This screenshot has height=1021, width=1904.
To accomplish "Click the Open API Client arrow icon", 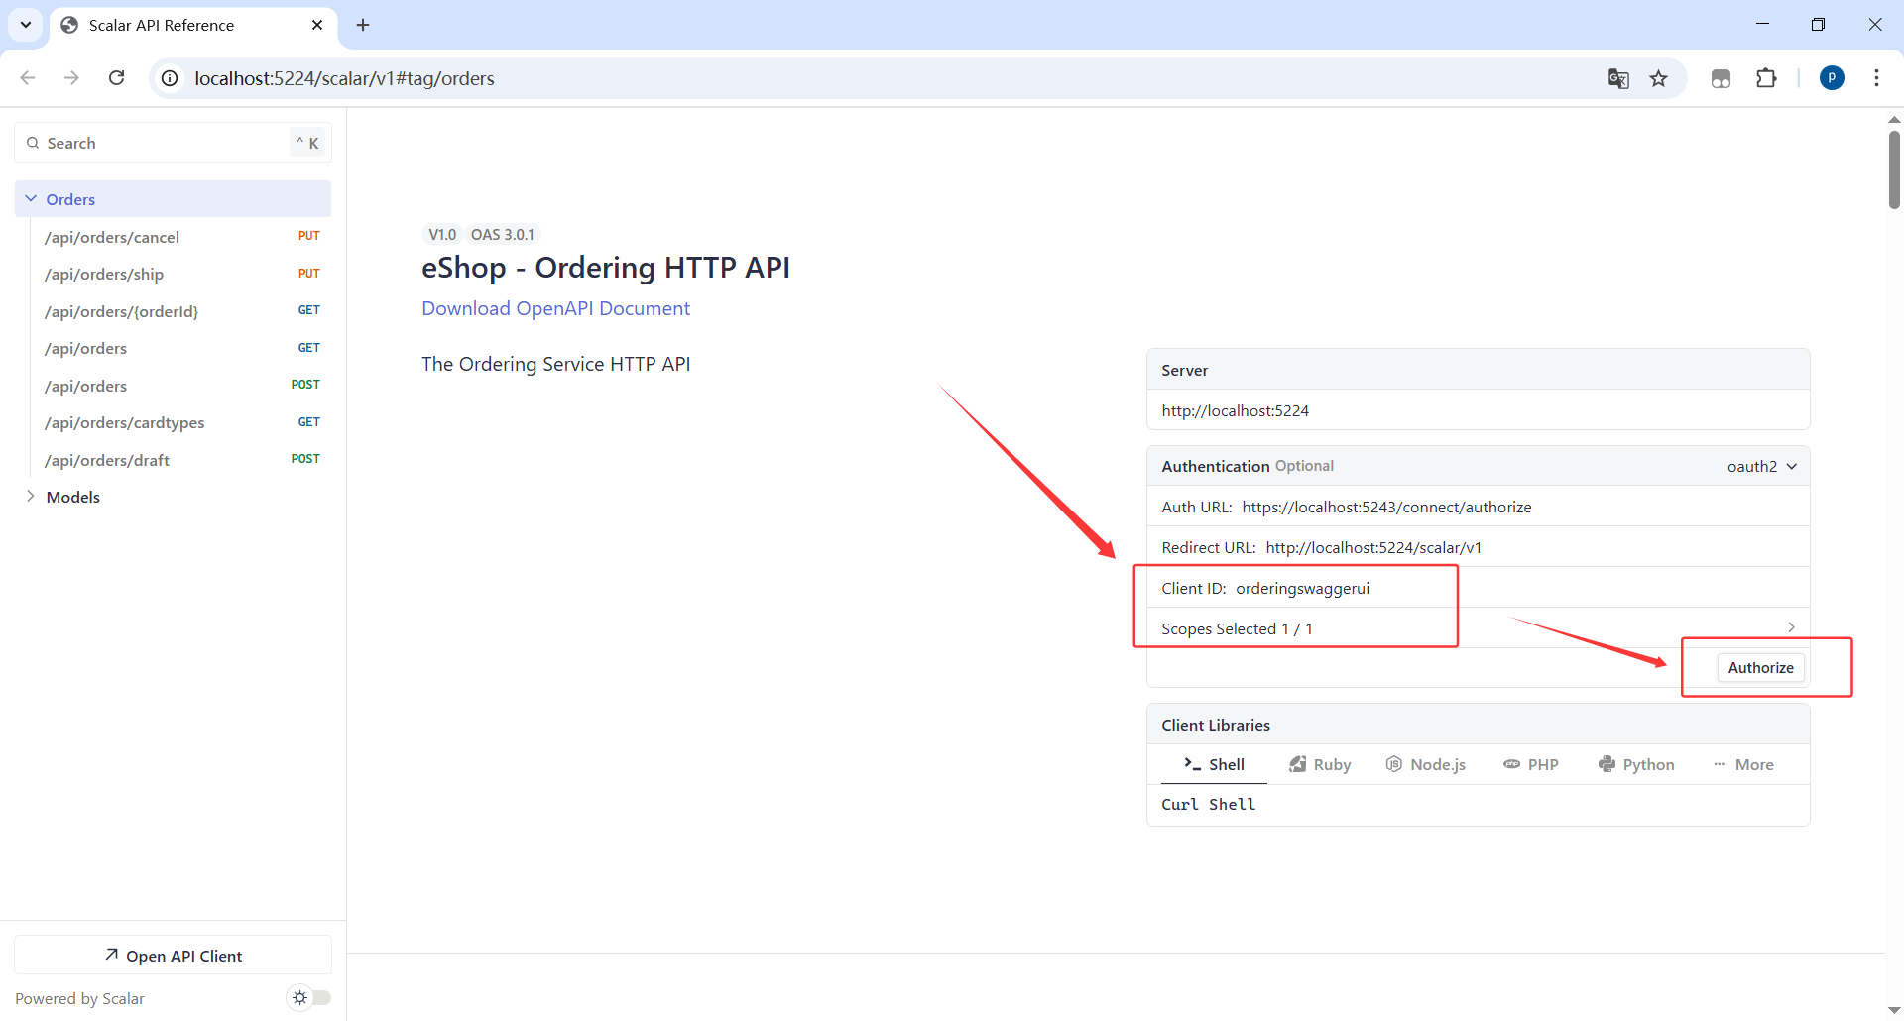I will click(111, 955).
